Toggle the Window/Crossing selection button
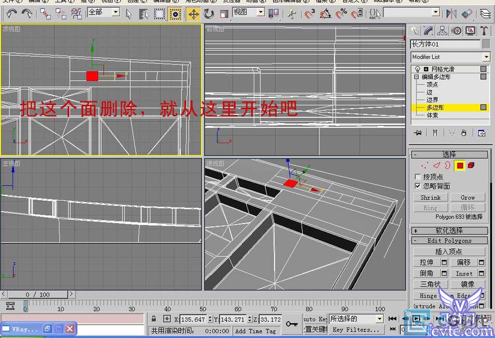Image resolution: width=495 pixels, height=338 pixels. pyautogui.click(x=175, y=14)
